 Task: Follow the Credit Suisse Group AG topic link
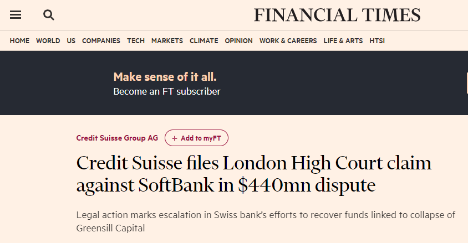tap(117, 138)
